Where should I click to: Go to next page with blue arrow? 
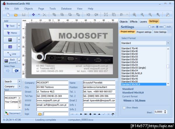pos(17,71)
